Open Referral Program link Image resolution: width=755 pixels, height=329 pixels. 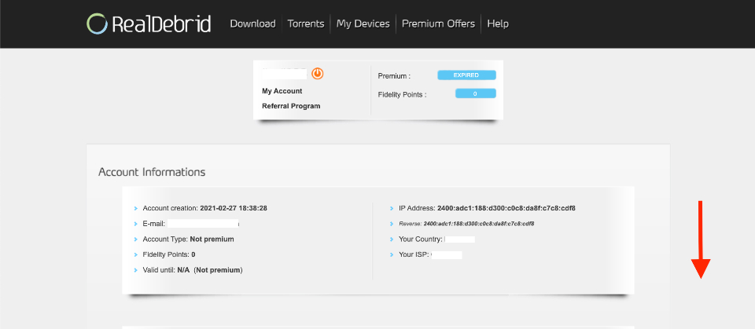[291, 106]
